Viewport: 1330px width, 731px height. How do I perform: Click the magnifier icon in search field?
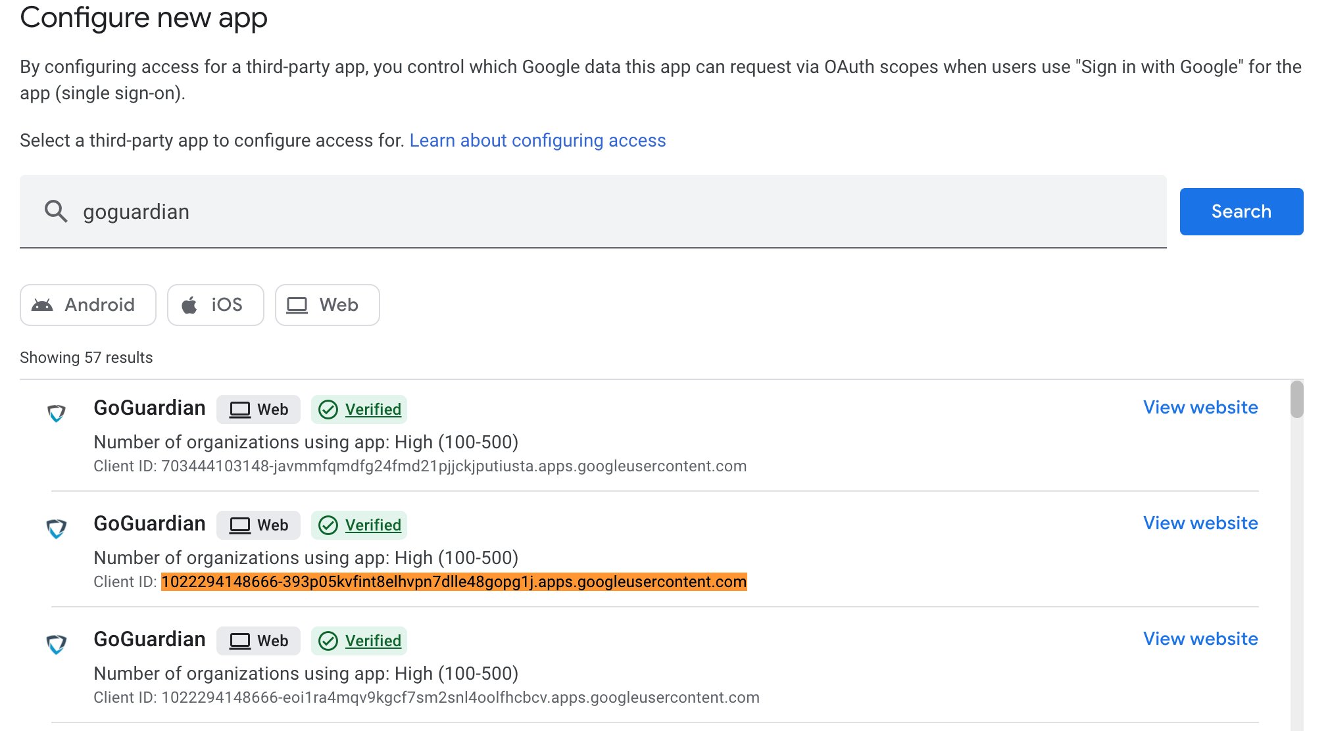tap(56, 212)
